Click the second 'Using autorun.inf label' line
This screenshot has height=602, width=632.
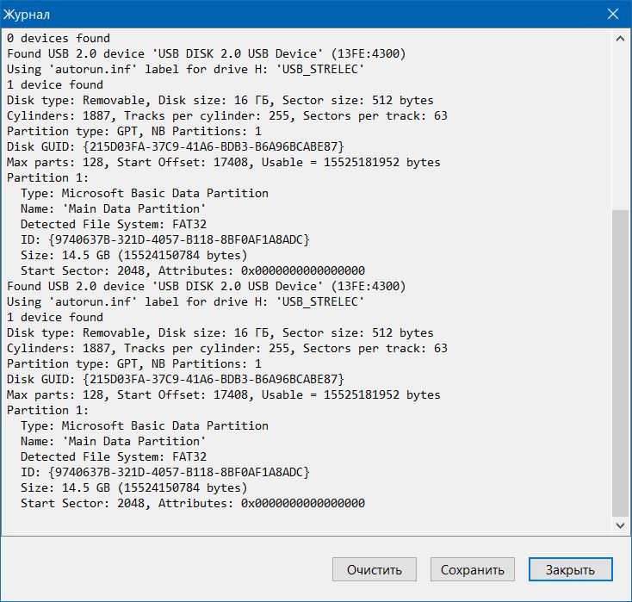point(185,301)
